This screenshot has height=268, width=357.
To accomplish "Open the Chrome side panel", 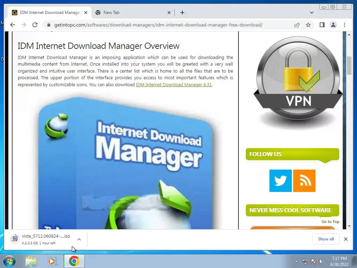I will [322, 25].
